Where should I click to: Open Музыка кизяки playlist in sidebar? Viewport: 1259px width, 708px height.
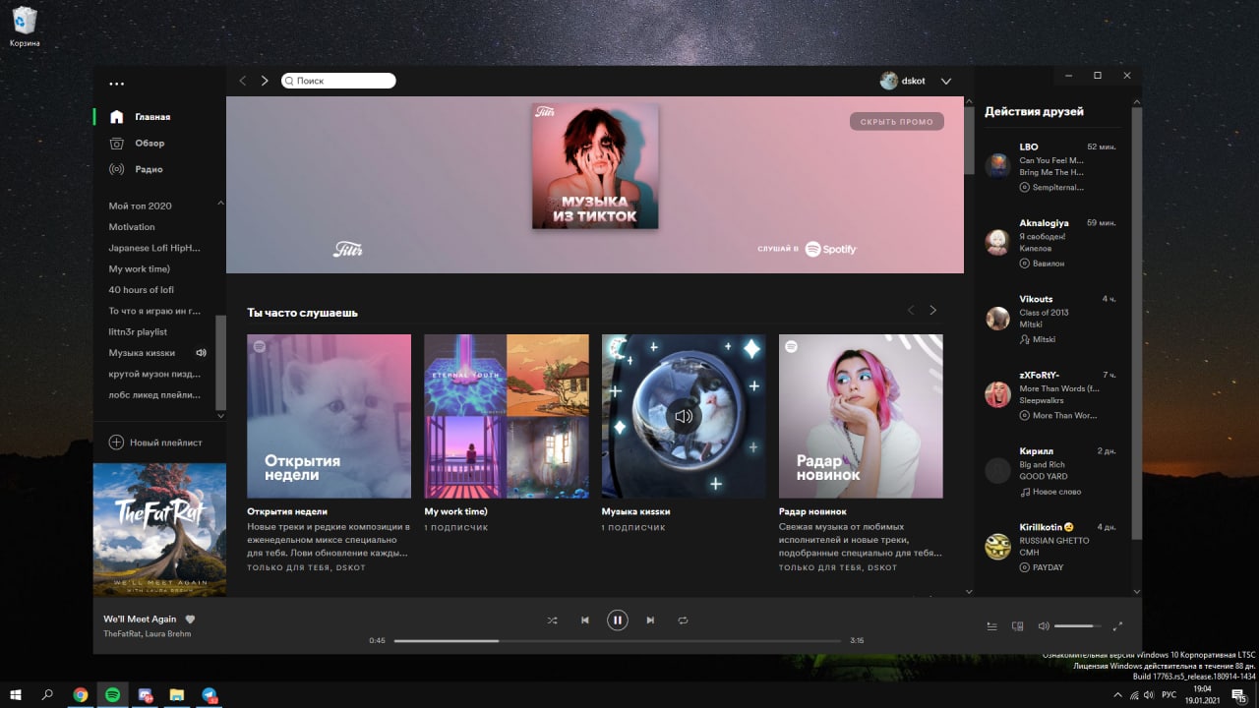point(142,352)
